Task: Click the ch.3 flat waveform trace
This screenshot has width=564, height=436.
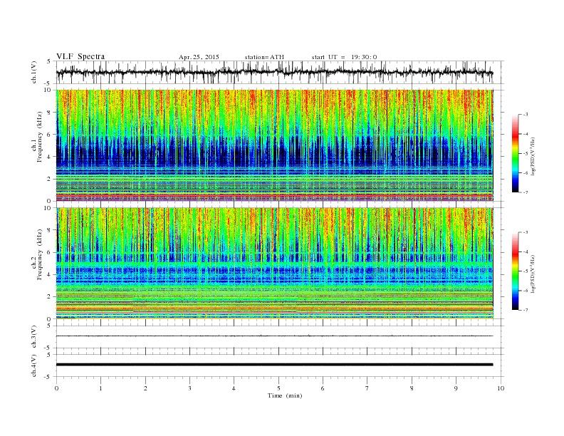Action: [274, 336]
